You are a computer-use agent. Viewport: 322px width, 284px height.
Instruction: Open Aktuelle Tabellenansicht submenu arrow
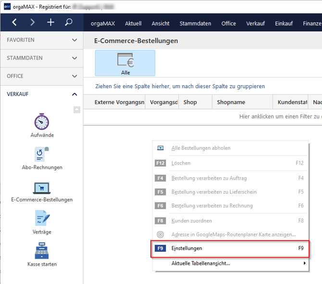coord(305,263)
